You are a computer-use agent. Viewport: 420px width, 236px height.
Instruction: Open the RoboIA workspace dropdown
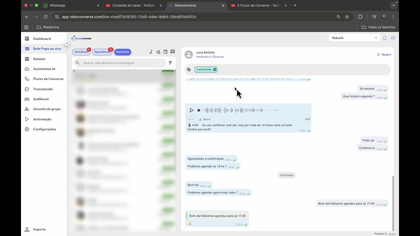pyautogui.click(x=354, y=38)
